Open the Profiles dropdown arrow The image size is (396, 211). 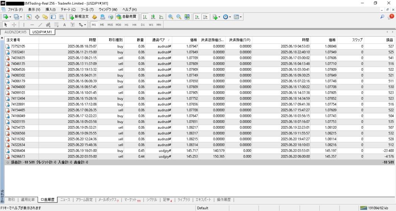pos(21,17)
